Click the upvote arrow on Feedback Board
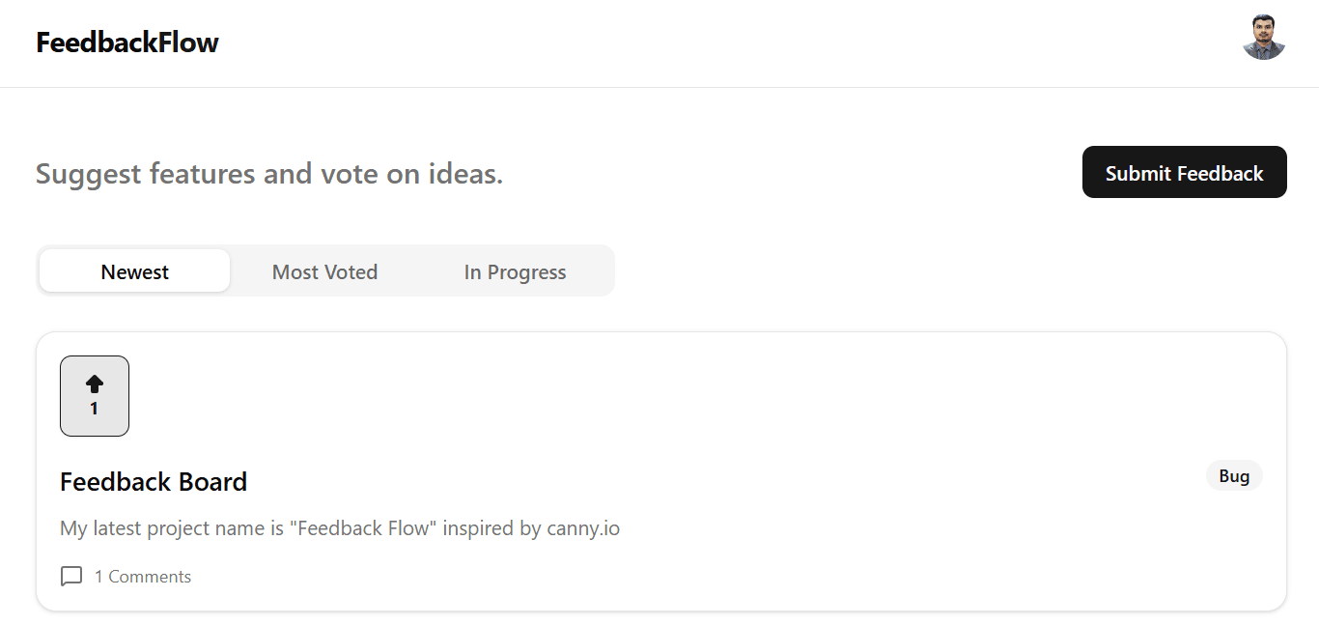This screenshot has width=1319, height=625. coord(94,383)
